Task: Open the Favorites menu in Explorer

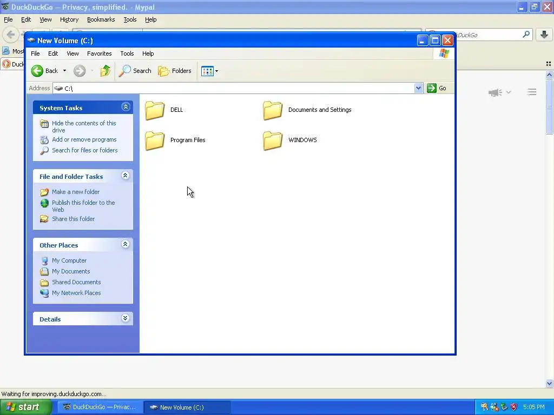Action: pyautogui.click(x=100, y=53)
